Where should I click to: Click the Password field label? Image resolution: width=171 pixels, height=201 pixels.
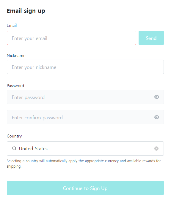15,86
